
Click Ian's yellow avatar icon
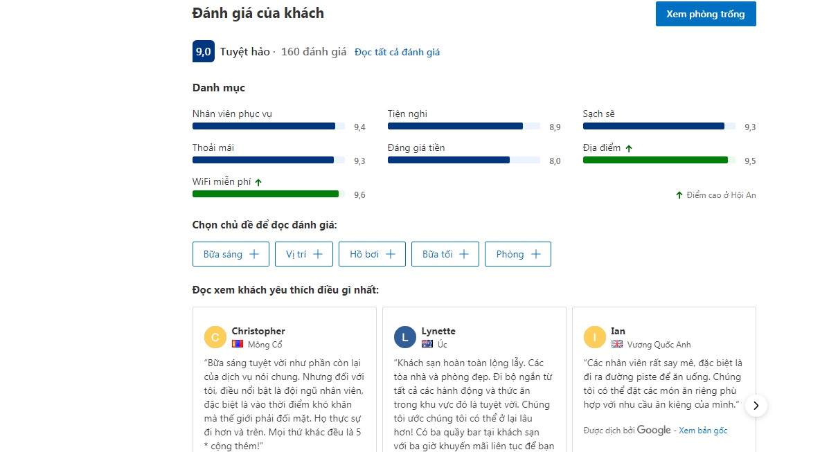(x=594, y=337)
